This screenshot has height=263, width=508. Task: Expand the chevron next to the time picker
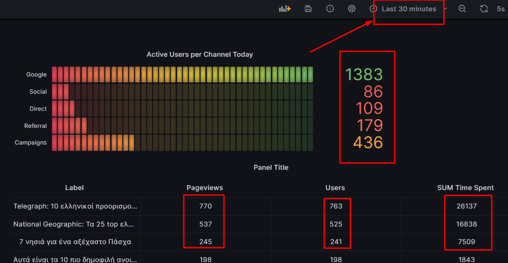[x=445, y=9]
